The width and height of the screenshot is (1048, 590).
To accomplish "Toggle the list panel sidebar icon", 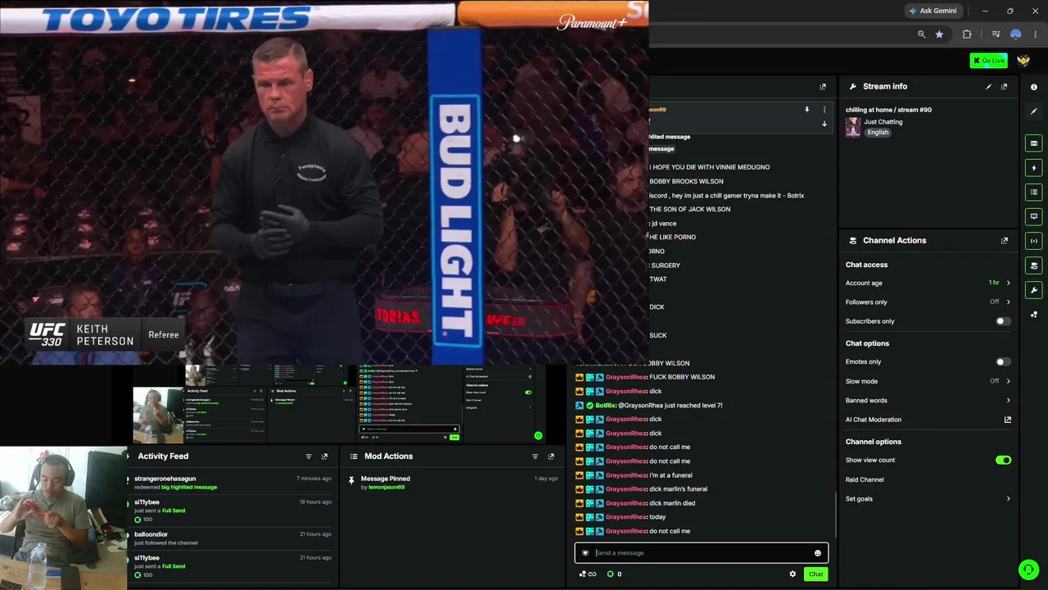I will click(1034, 193).
